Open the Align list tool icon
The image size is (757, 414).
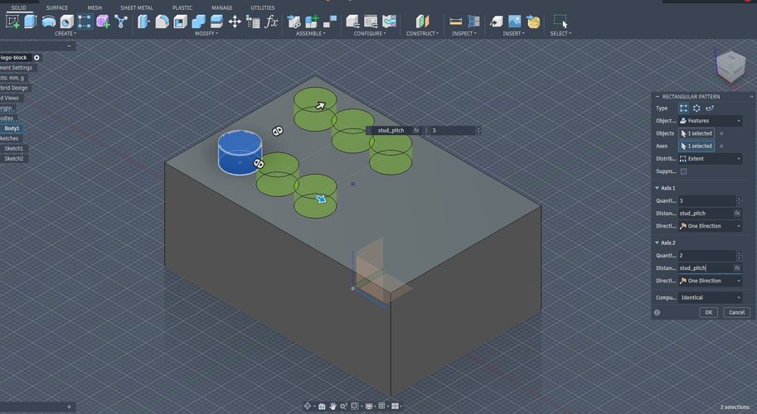click(253, 22)
